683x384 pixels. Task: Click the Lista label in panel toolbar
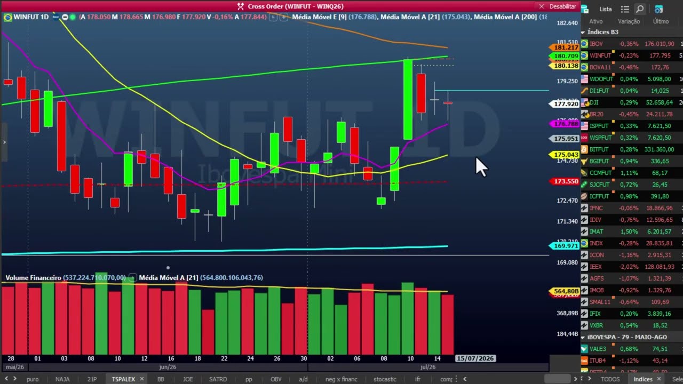pos(606,9)
